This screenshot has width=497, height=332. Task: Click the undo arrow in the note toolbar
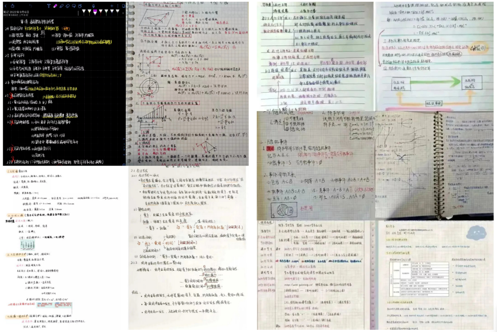30,6
